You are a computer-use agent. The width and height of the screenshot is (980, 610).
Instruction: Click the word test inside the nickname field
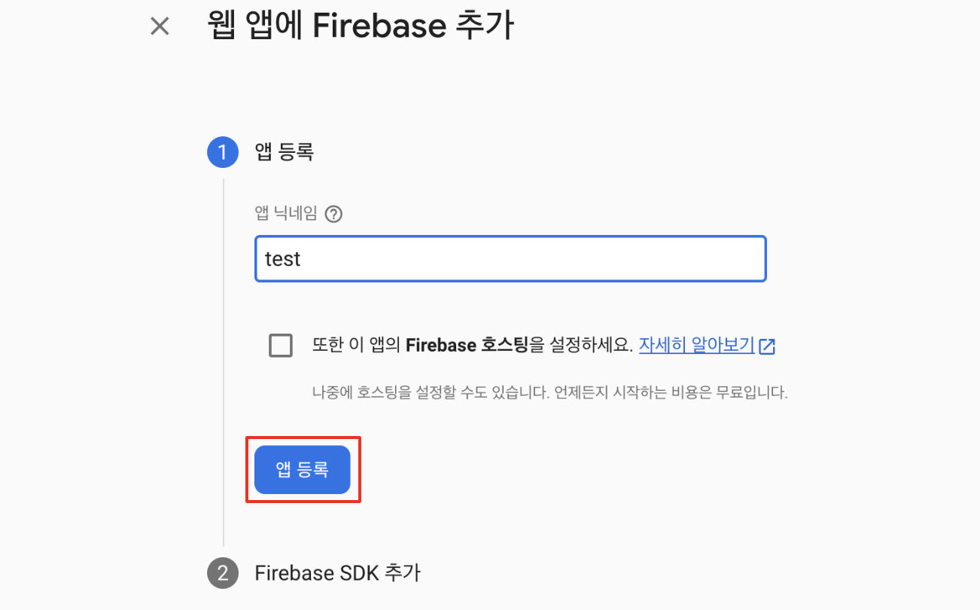click(x=283, y=259)
